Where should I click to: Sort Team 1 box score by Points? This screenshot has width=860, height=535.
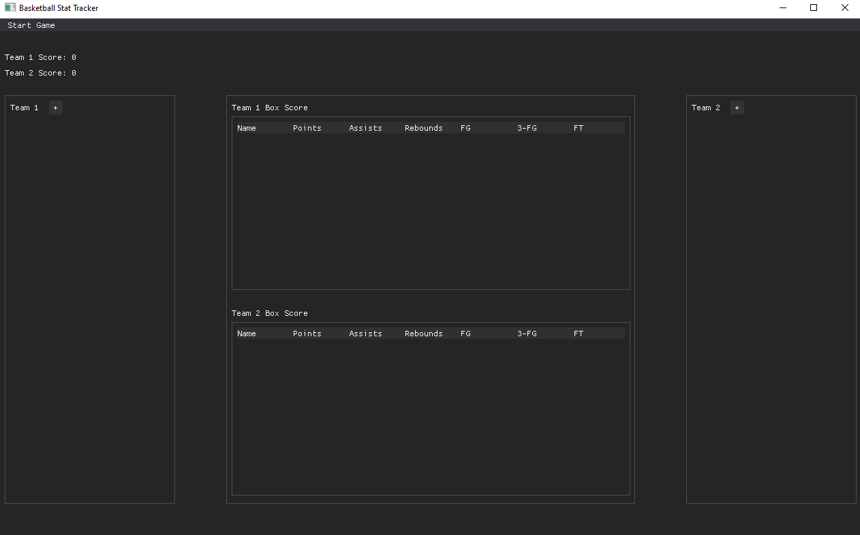coord(307,127)
